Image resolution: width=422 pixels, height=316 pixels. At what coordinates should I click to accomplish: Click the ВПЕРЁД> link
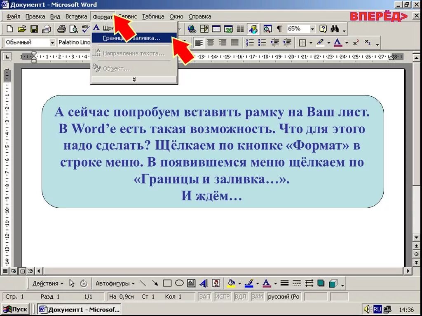click(379, 16)
